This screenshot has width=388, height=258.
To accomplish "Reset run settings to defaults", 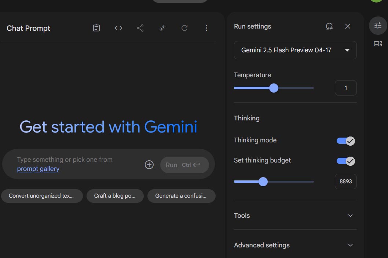I will pos(329,26).
